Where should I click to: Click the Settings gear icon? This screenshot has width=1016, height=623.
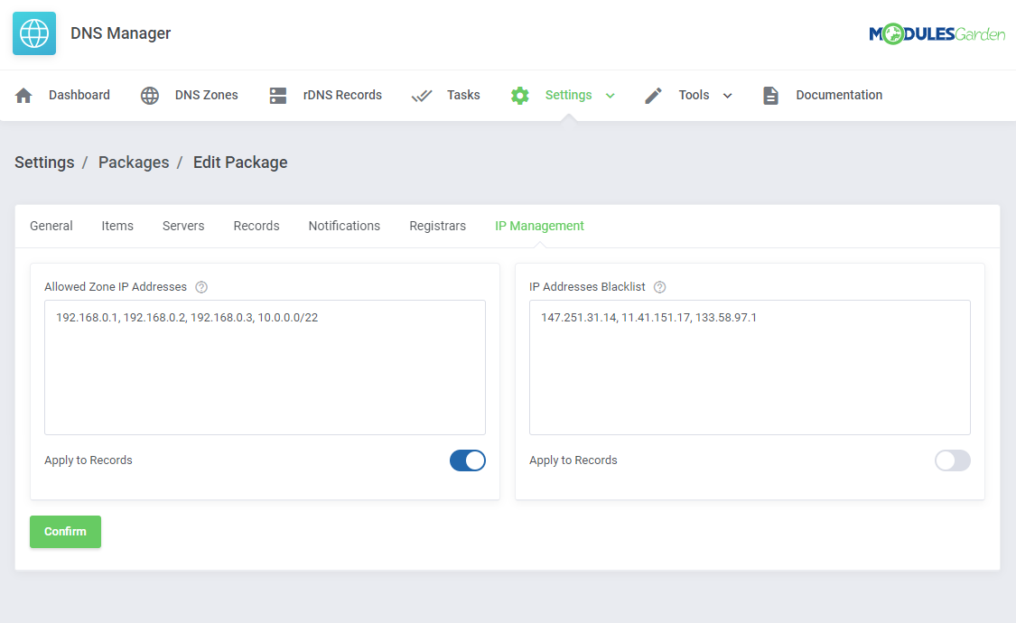tap(519, 95)
